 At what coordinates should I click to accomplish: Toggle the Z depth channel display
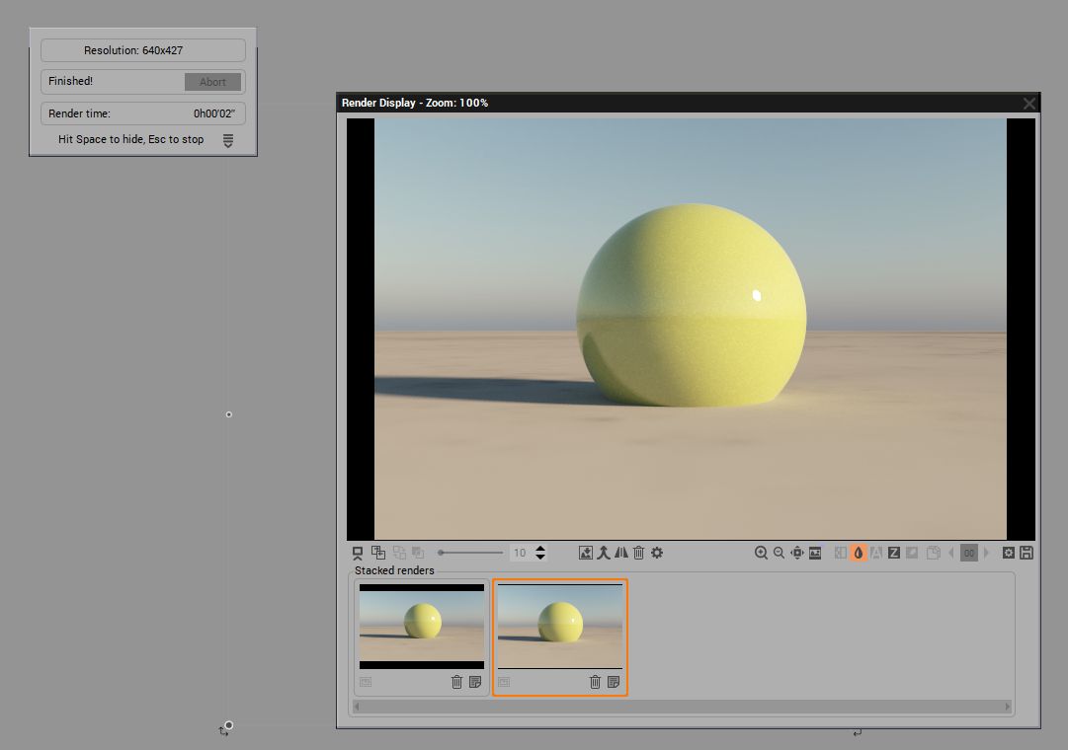(x=893, y=553)
